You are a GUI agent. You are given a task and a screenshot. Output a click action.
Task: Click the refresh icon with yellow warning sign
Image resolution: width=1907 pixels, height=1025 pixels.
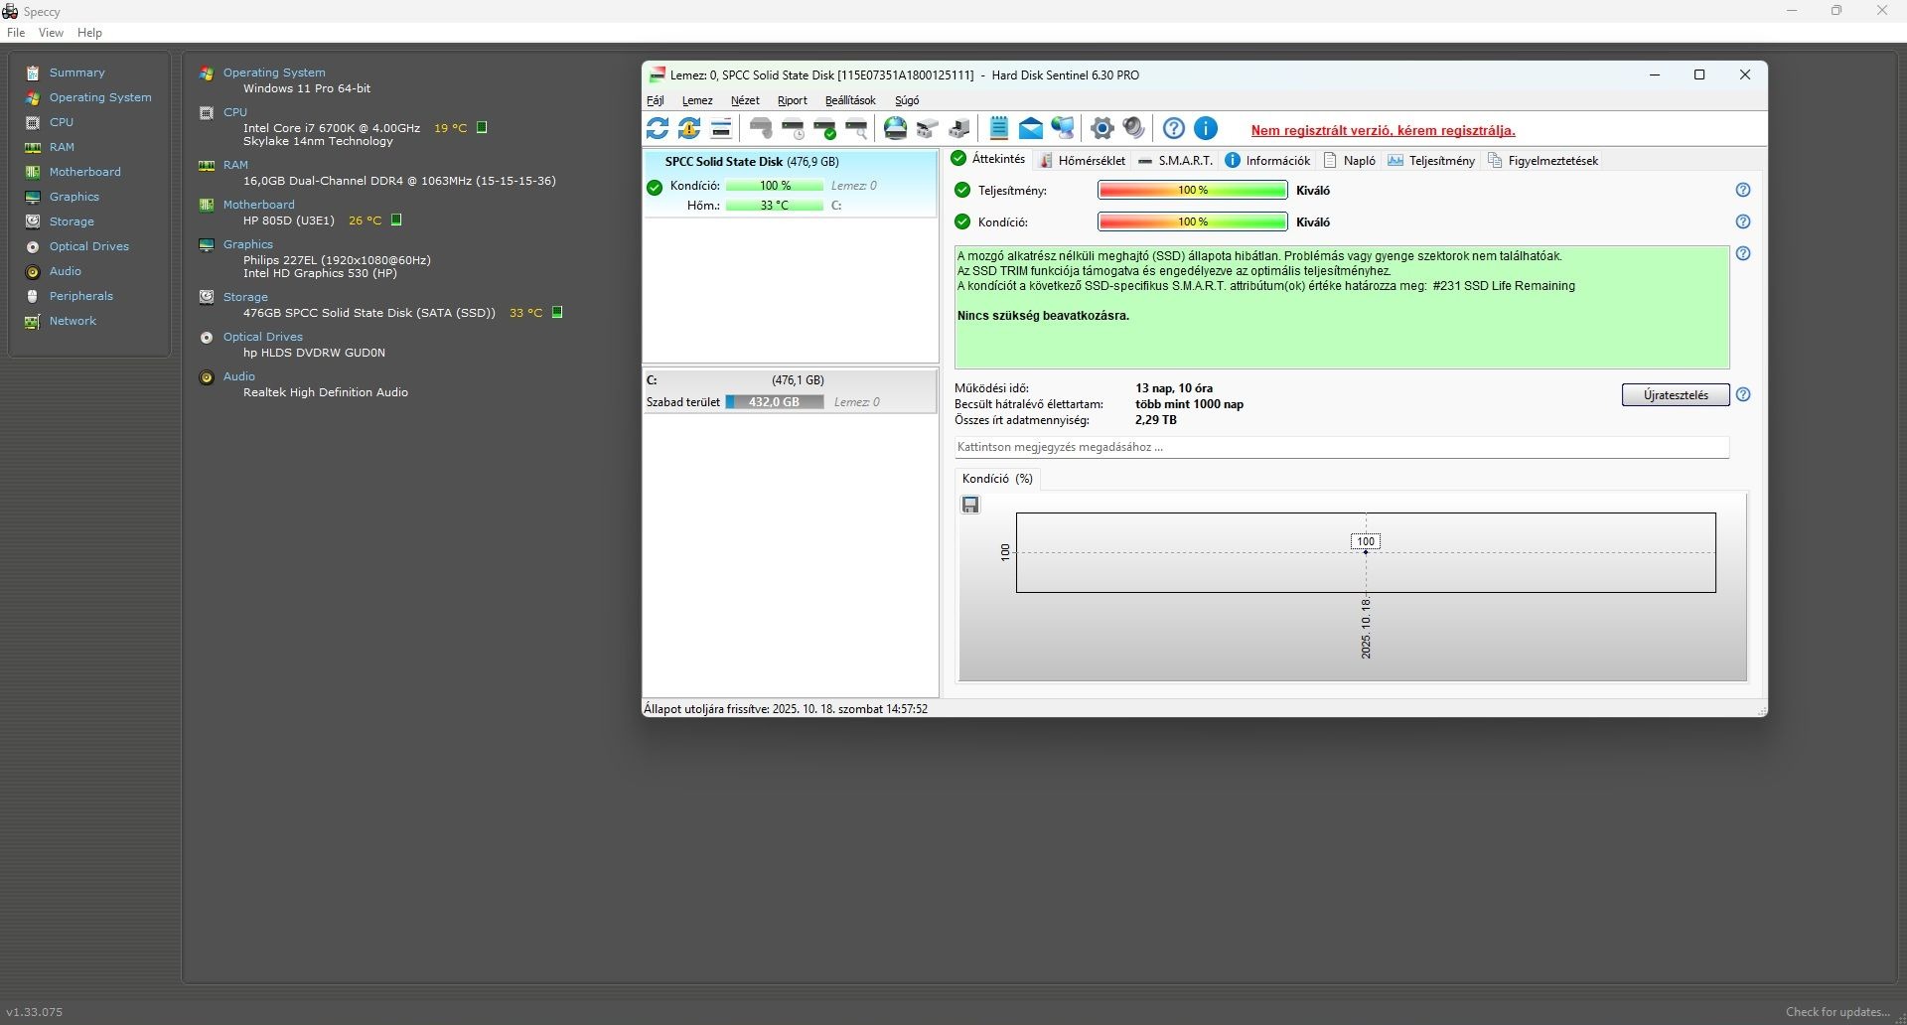tap(689, 128)
